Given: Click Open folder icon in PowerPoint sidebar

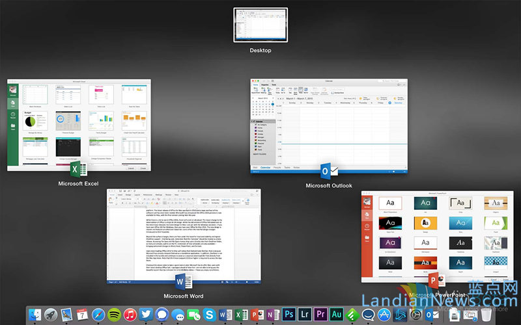Looking at the screenshot, I should 367,239.
